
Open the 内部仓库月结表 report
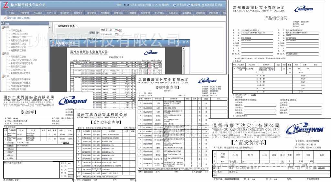(x=18, y=89)
